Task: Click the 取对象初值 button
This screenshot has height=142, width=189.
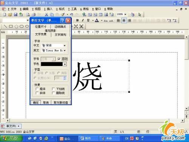Action: click(61, 103)
